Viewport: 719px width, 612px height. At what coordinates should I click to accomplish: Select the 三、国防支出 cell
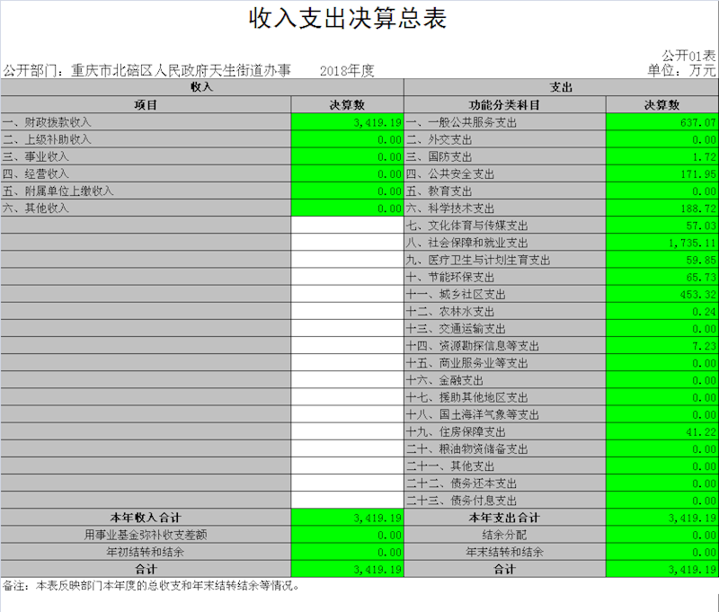pyautogui.click(x=505, y=156)
